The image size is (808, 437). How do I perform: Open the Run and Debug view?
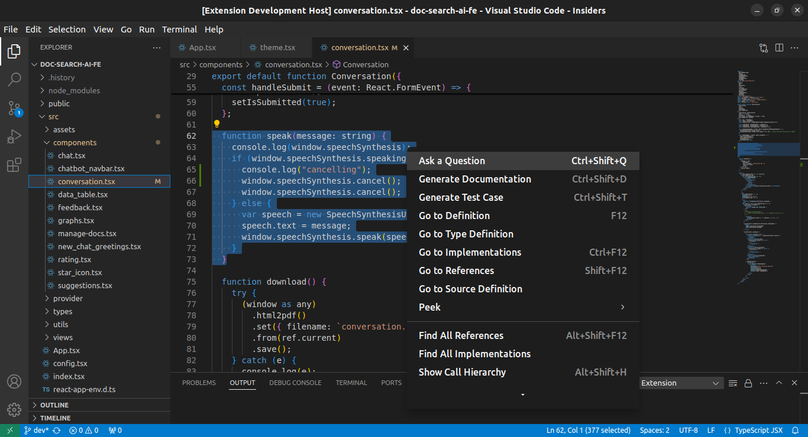[14, 137]
